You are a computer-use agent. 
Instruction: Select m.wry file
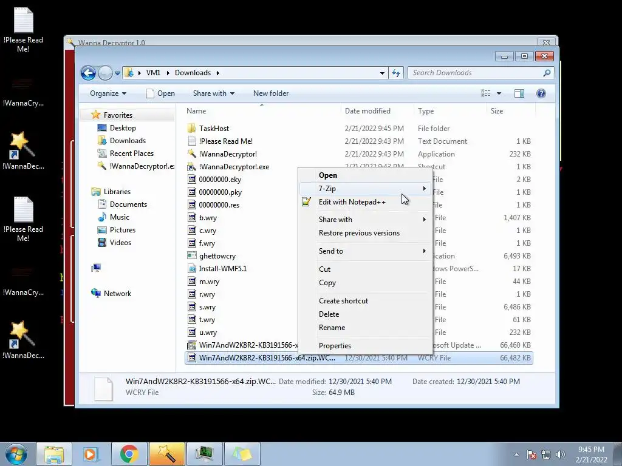coord(209,282)
